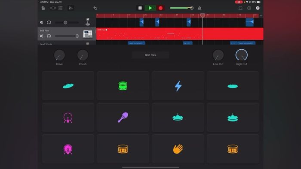
Task: Tap the green snare drum pad
Action: pos(123,86)
